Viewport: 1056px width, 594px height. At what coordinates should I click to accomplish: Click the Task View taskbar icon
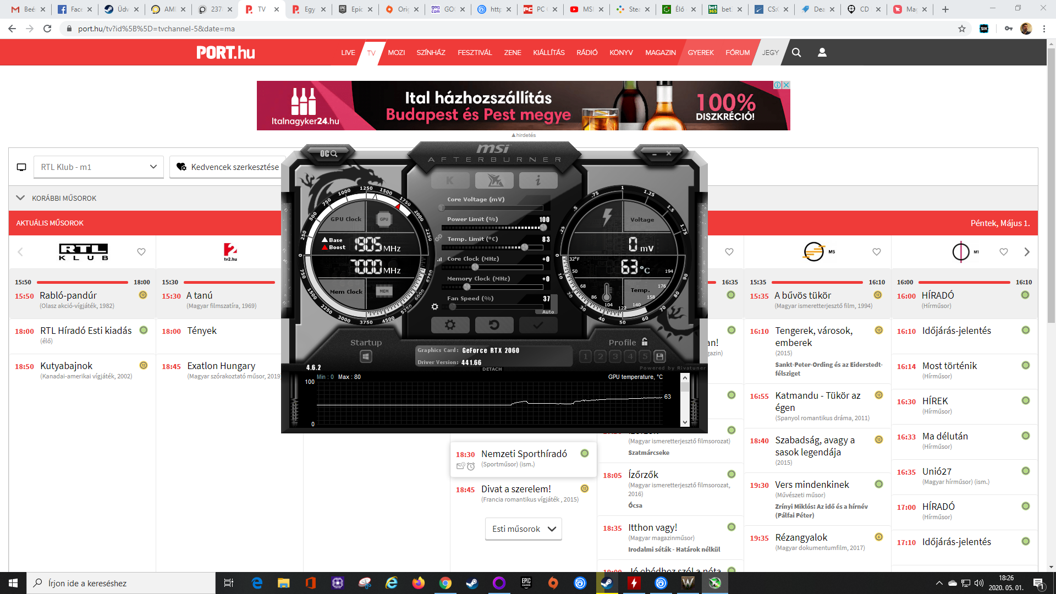[x=229, y=583]
